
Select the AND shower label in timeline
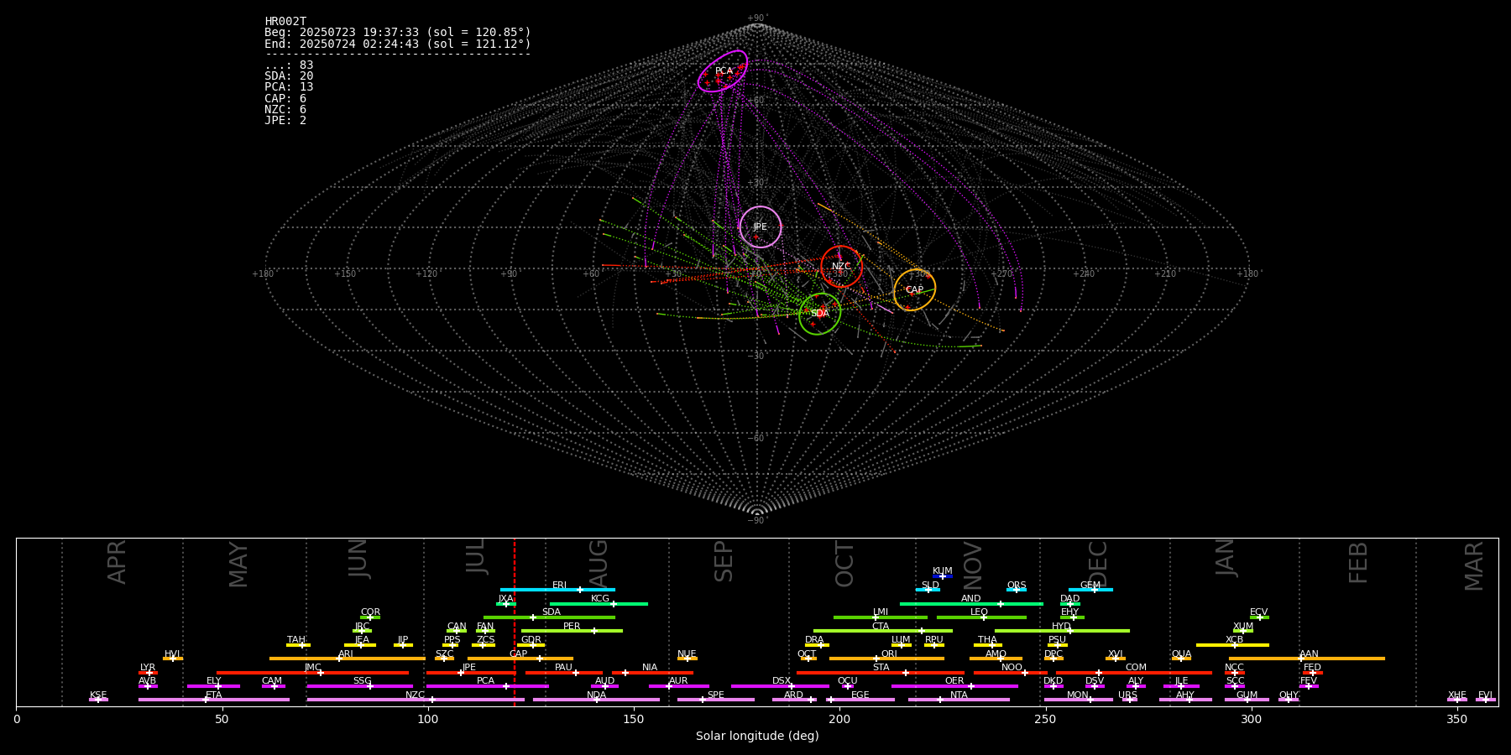coord(971,599)
